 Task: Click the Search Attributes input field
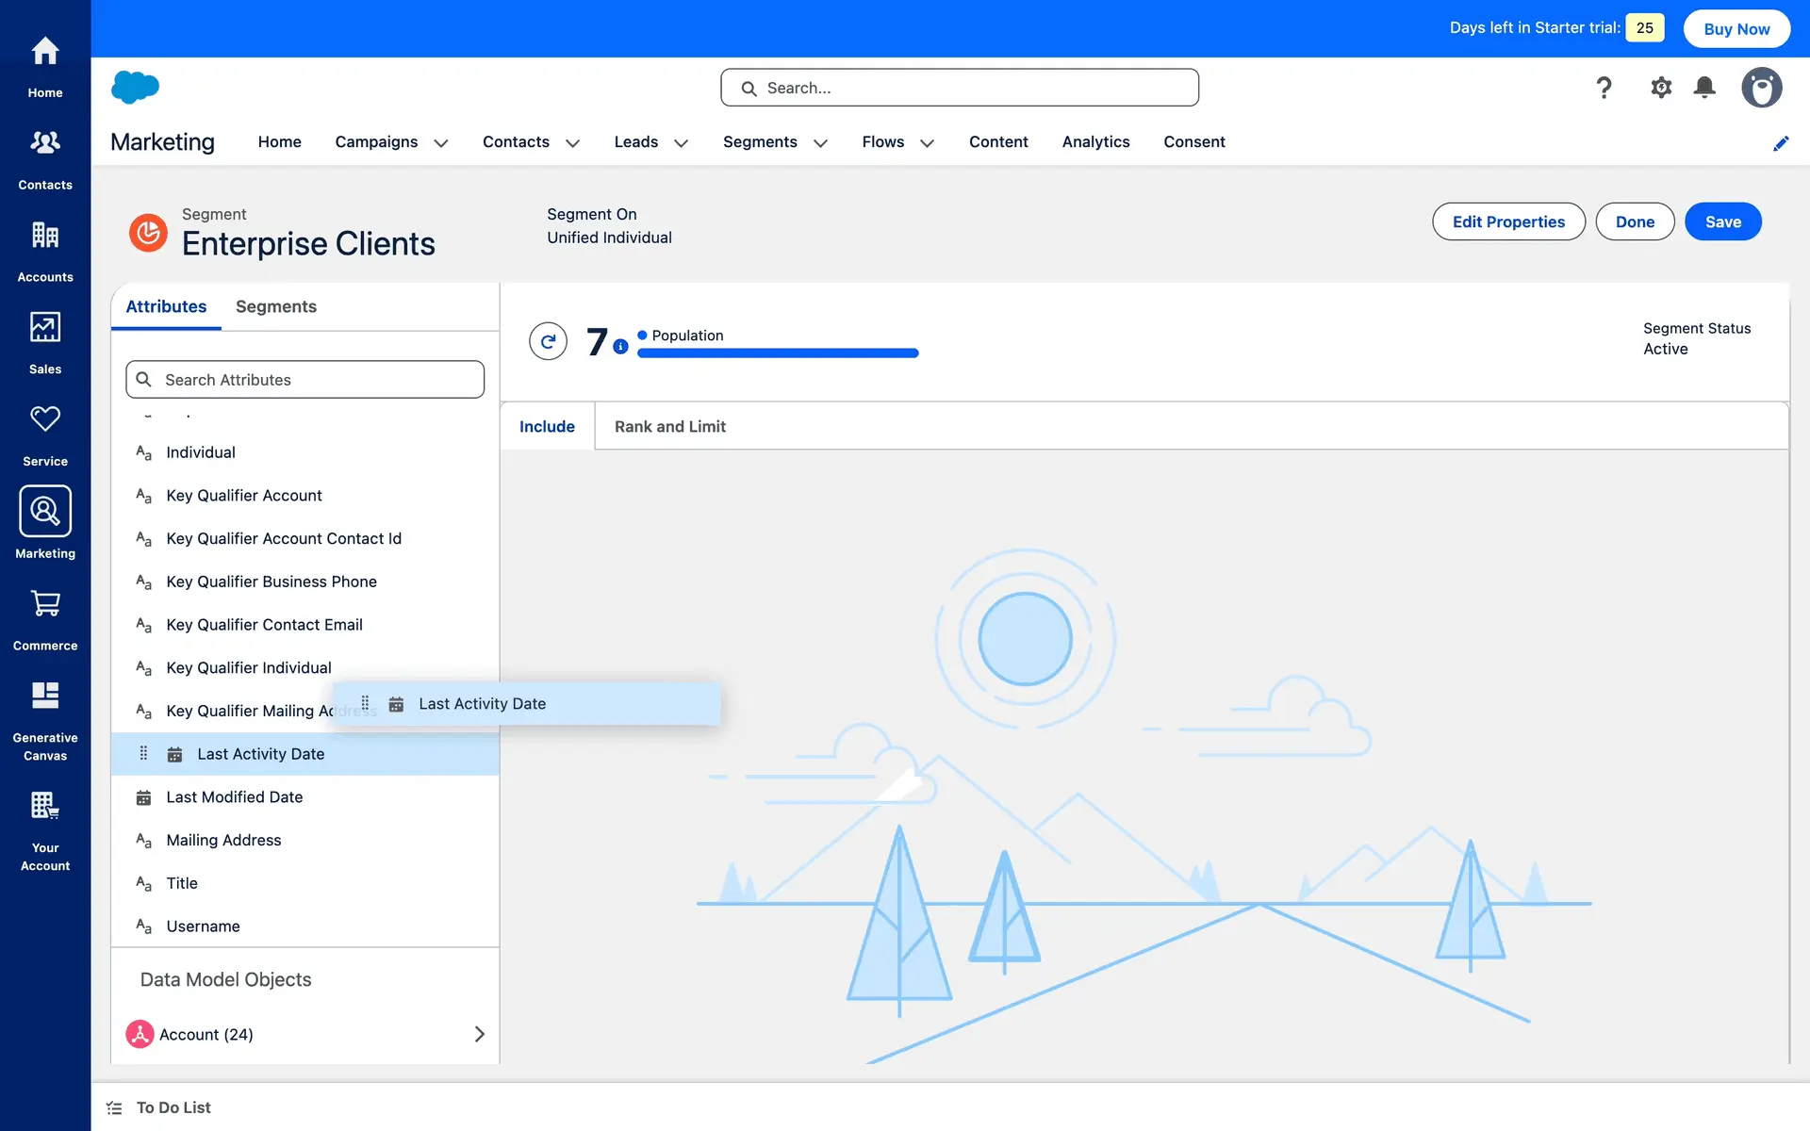pyautogui.click(x=305, y=380)
